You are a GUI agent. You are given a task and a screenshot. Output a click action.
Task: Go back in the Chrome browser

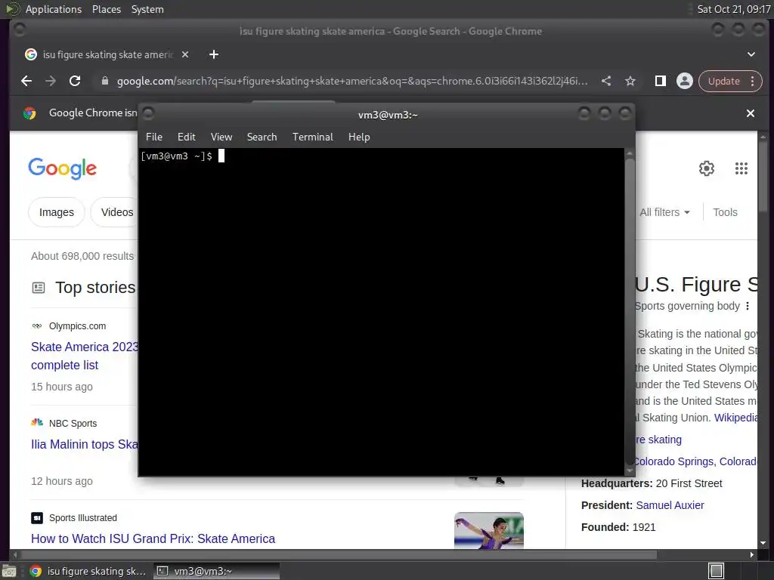(x=26, y=81)
